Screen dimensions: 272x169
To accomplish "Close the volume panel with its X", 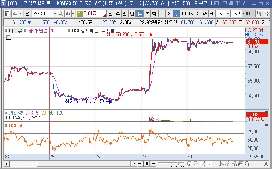I will [267, 112].
